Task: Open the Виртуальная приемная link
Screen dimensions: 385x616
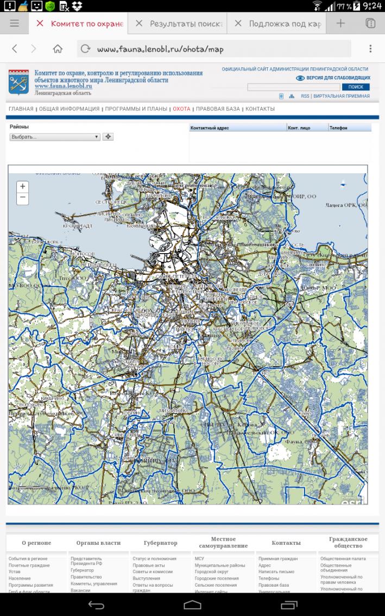Action: click(x=341, y=96)
